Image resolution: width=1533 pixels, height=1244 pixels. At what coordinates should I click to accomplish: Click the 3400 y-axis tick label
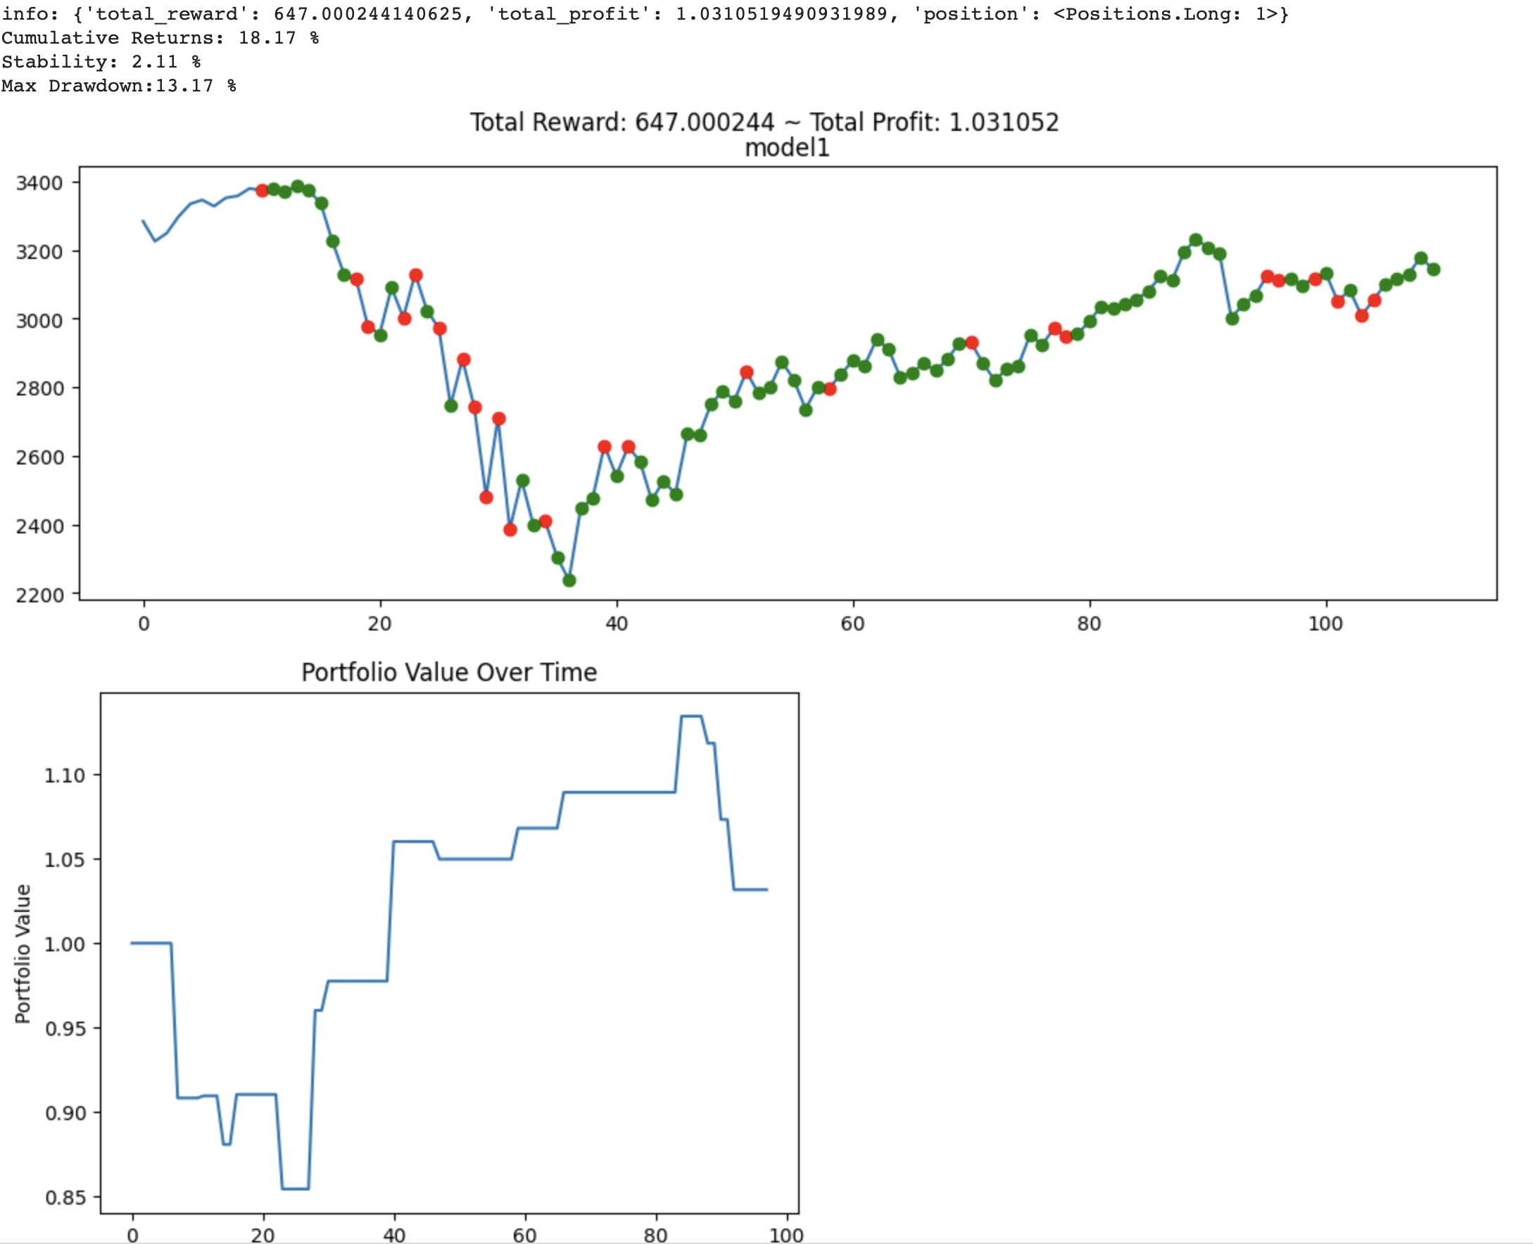click(39, 183)
